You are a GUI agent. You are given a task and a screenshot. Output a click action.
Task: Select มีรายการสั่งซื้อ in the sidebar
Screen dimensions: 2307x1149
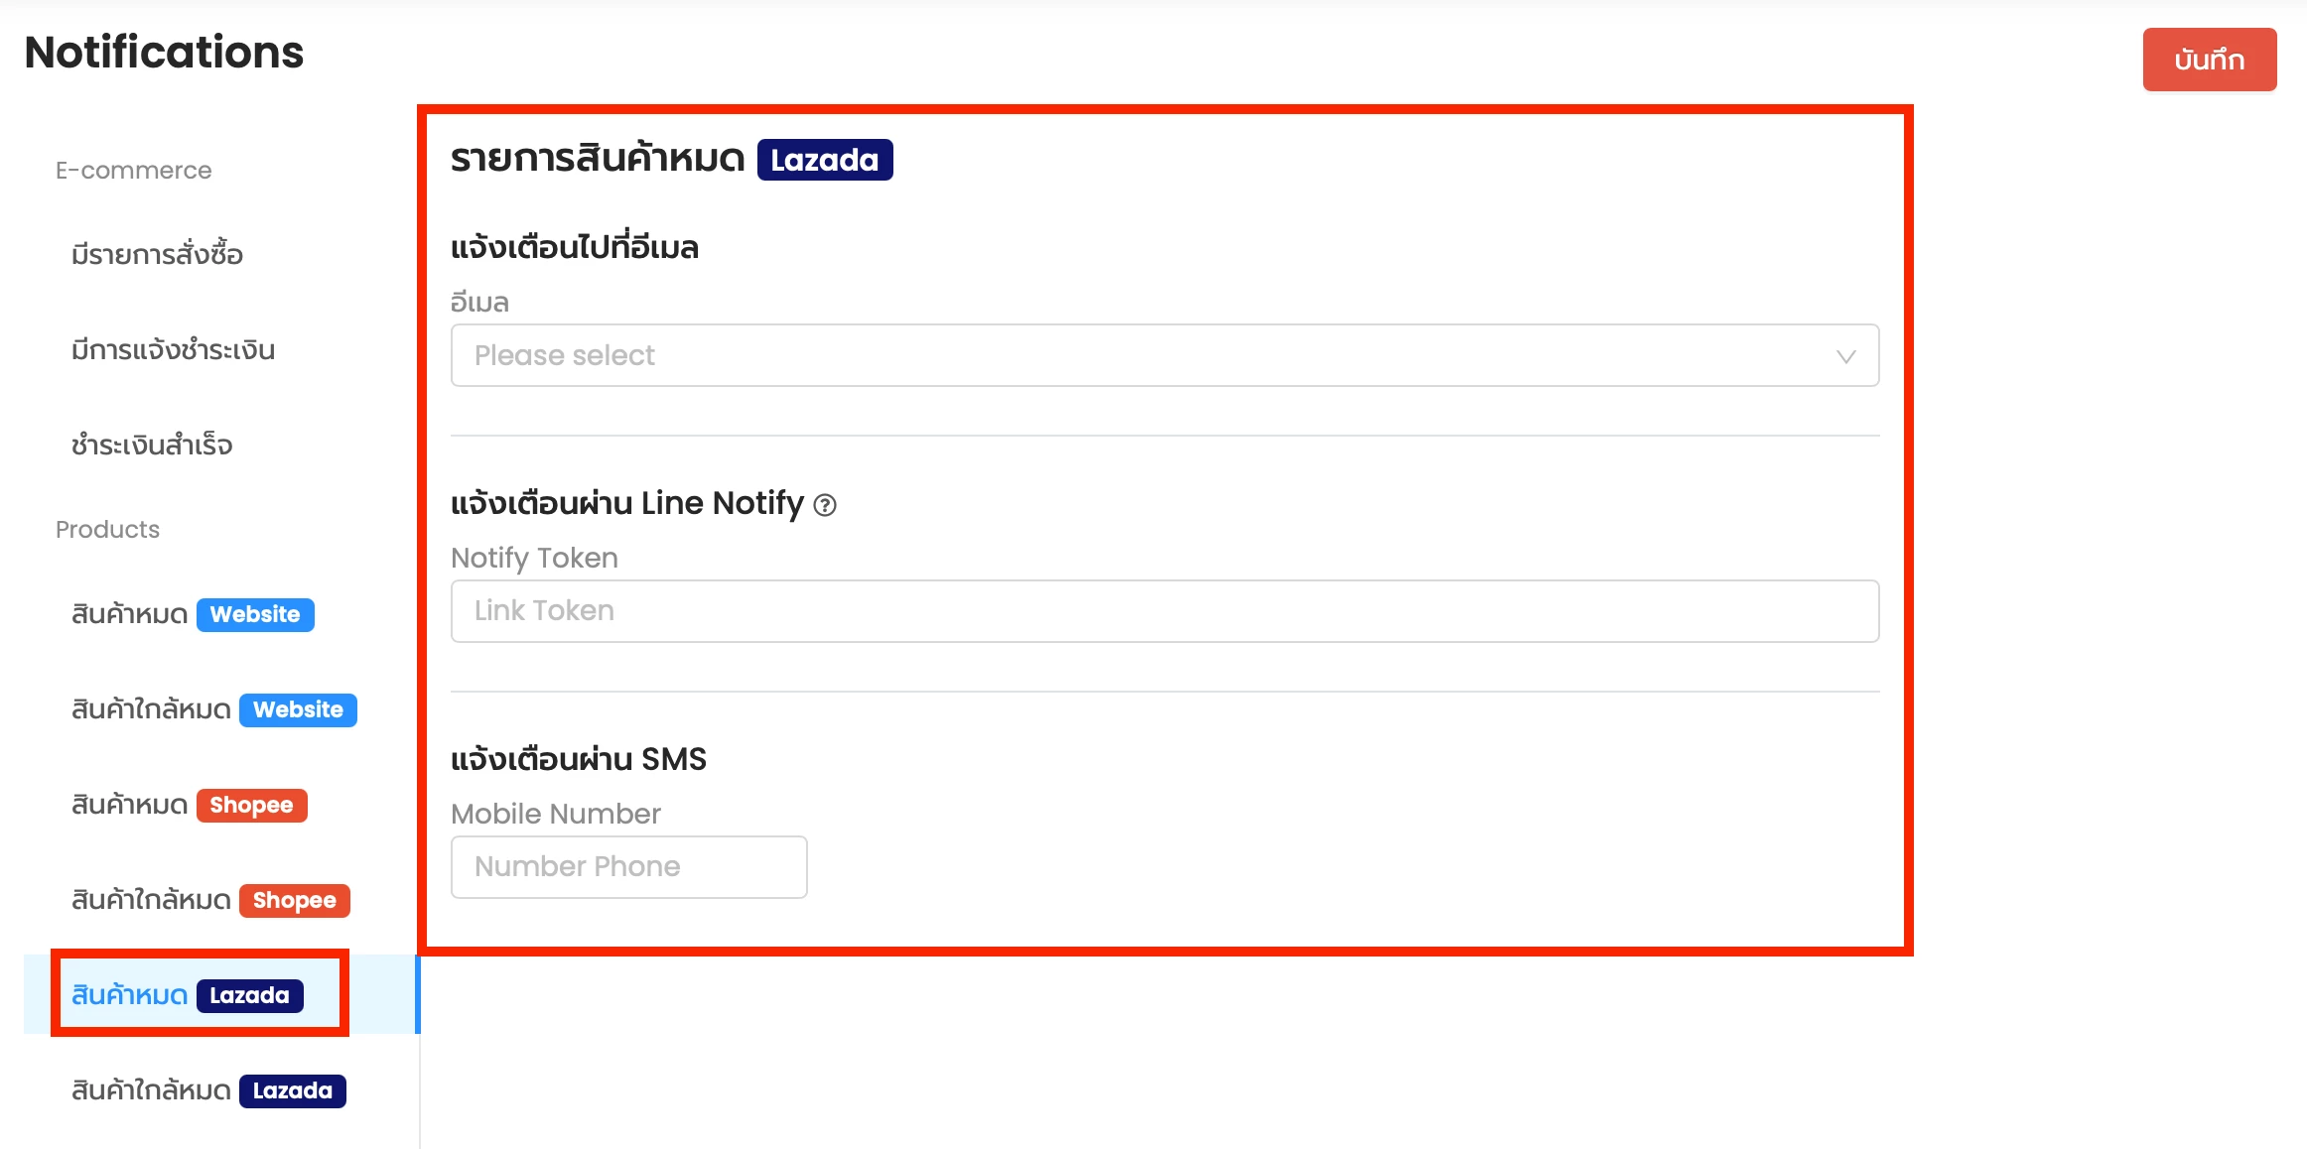tap(157, 254)
